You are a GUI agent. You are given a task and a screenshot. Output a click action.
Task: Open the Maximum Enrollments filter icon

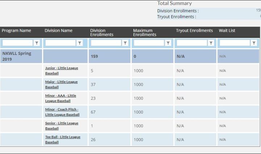[168, 43]
